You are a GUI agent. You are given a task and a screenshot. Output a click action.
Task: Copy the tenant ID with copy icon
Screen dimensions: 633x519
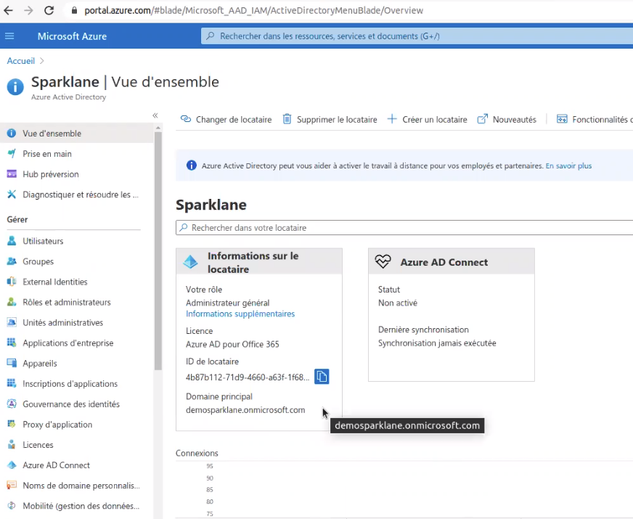point(322,377)
